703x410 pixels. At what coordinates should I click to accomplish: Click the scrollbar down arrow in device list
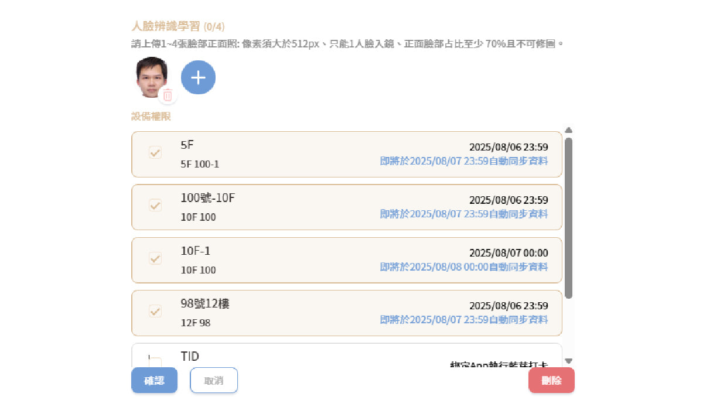click(568, 361)
